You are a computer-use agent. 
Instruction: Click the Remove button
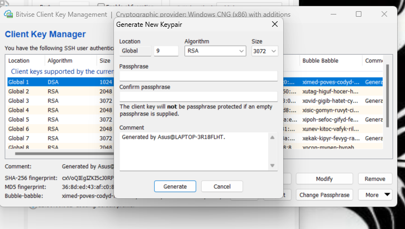pyautogui.click(x=375, y=179)
